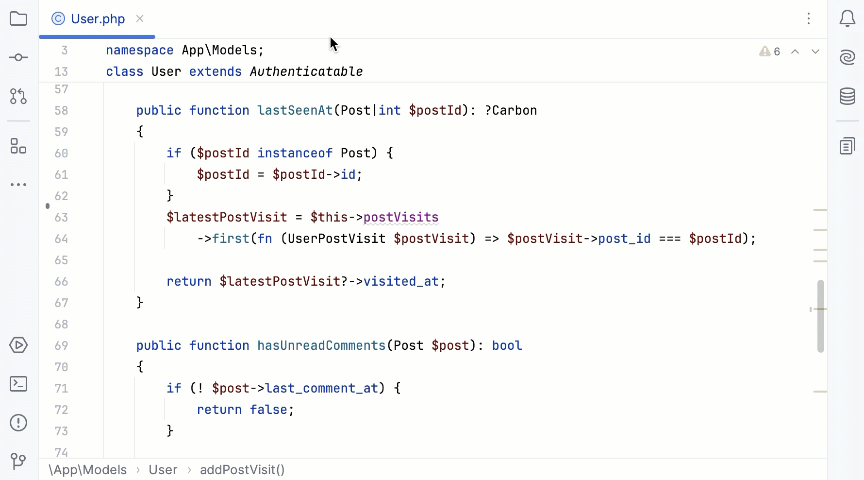Open the Structure tool window
This screenshot has width=864, height=480.
point(18,146)
